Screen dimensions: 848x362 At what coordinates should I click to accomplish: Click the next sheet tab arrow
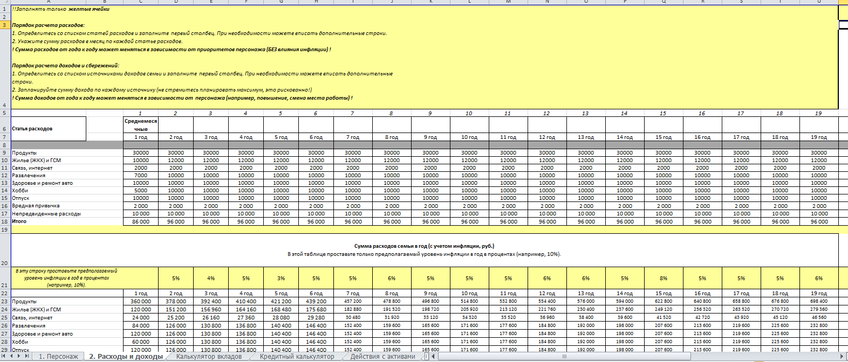pyautogui.click(x=19, y=356)
